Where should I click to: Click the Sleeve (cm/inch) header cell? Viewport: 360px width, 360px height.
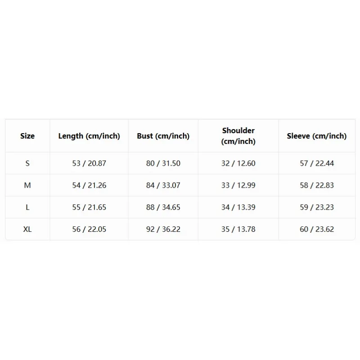(x=317, y=136)
